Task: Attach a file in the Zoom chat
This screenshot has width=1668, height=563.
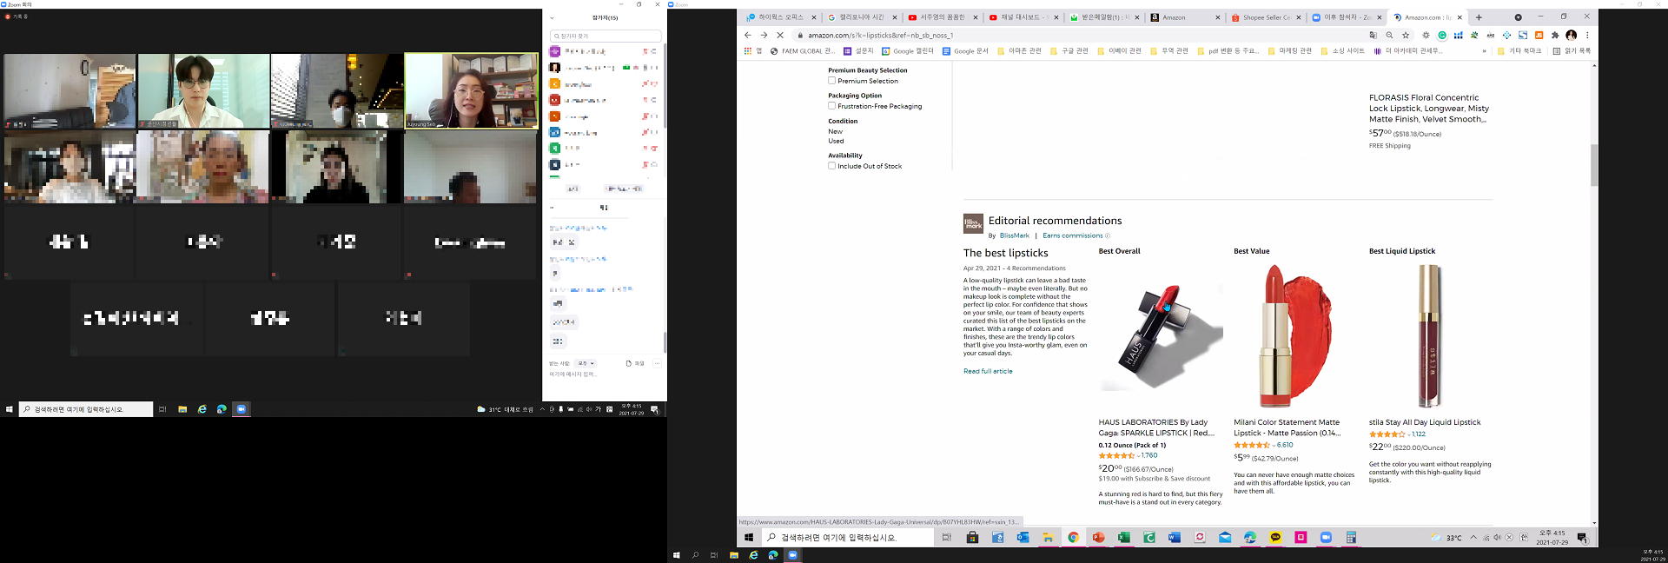Action: pyautogui.click(x=634, y=363)
